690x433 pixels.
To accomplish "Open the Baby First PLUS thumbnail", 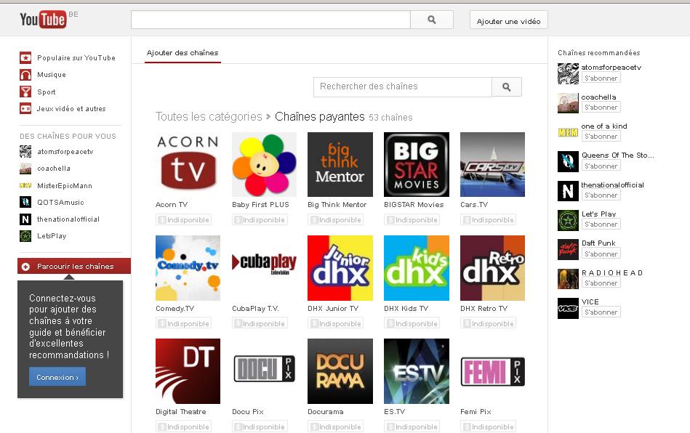I will (264, 164).
